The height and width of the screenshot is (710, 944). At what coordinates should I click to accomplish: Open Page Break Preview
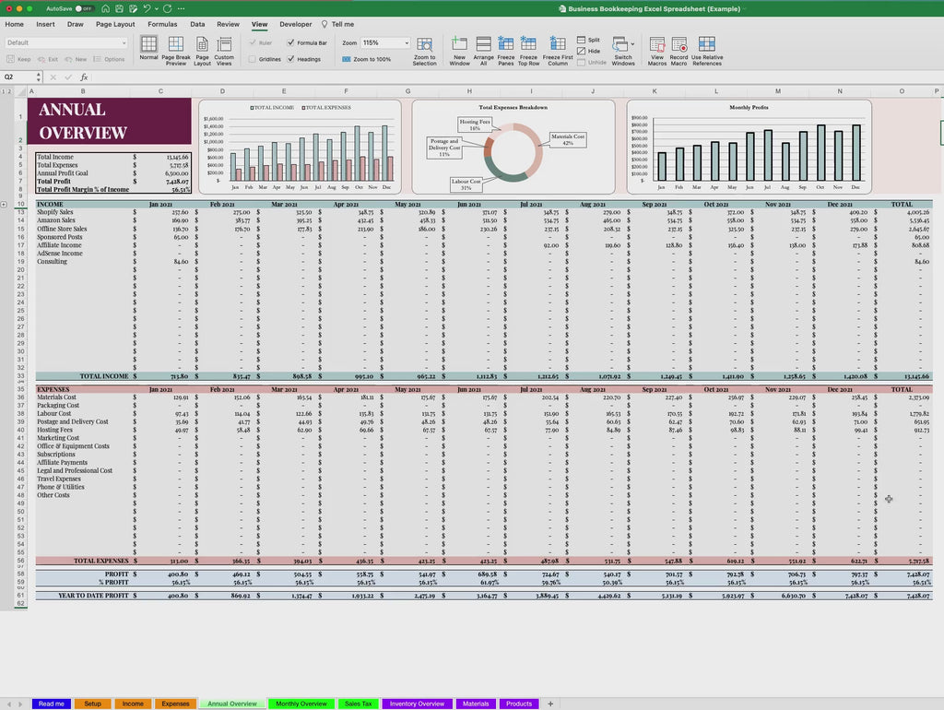(175, 44)
